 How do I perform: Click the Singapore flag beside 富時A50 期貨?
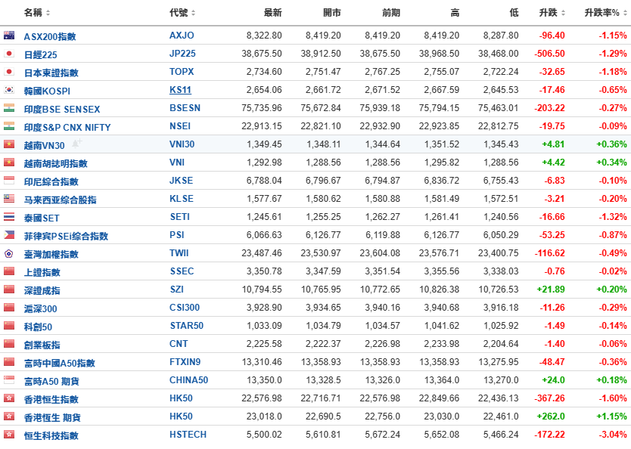point(9,380)
